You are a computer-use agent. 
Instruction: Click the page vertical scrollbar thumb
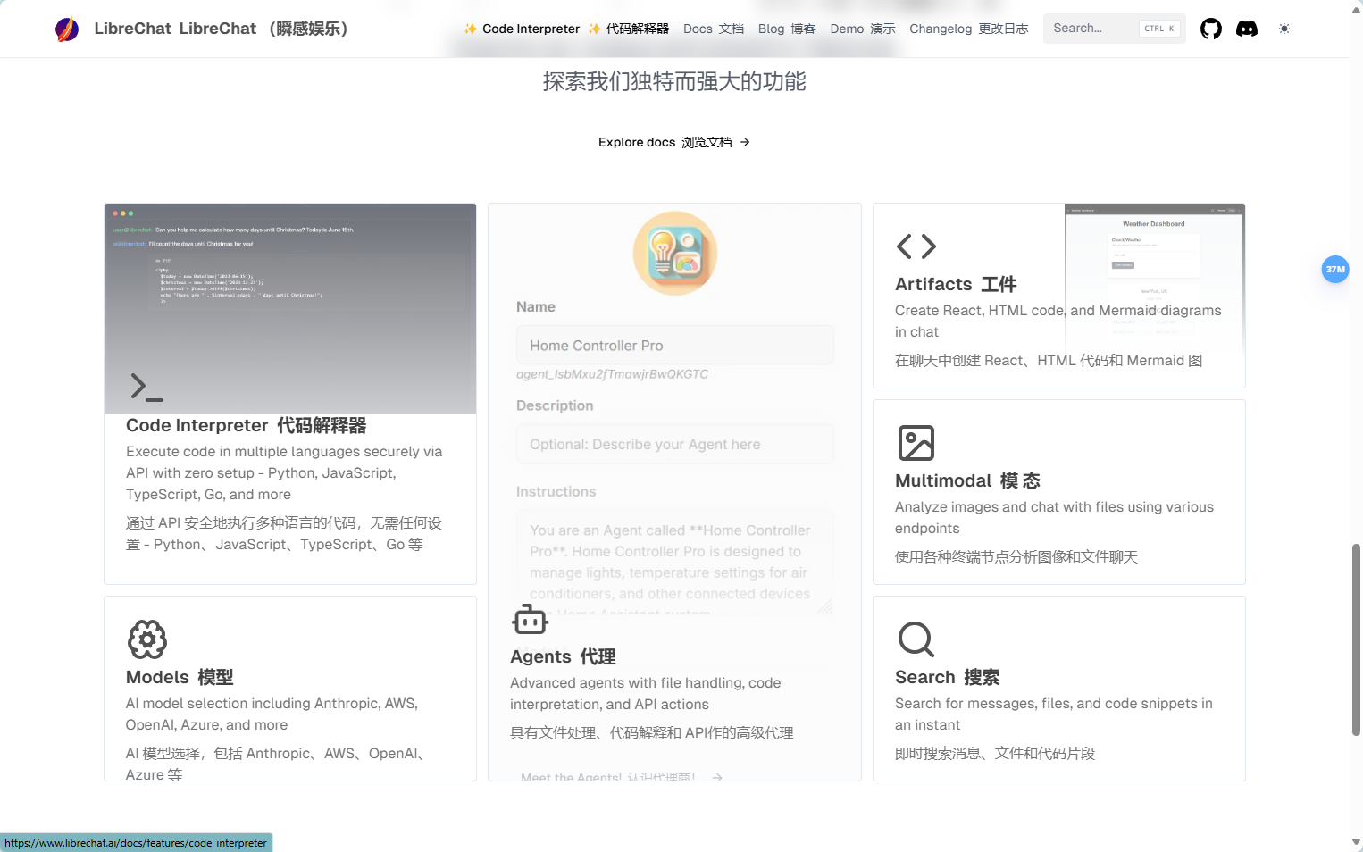tap(1356, 639)
